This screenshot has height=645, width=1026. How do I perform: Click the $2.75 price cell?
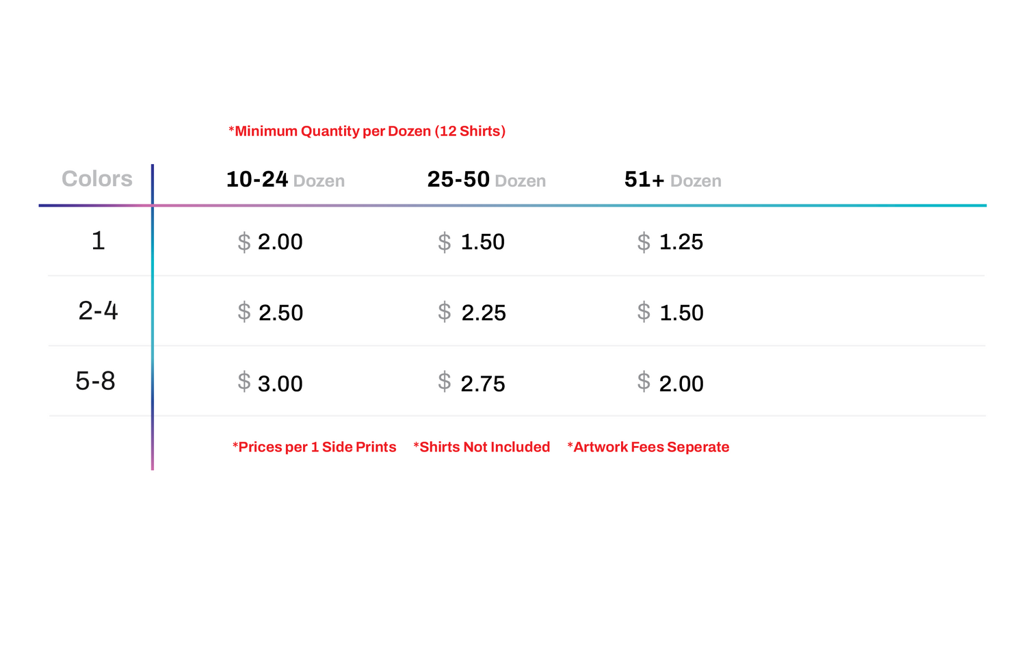tap(471, 383)
